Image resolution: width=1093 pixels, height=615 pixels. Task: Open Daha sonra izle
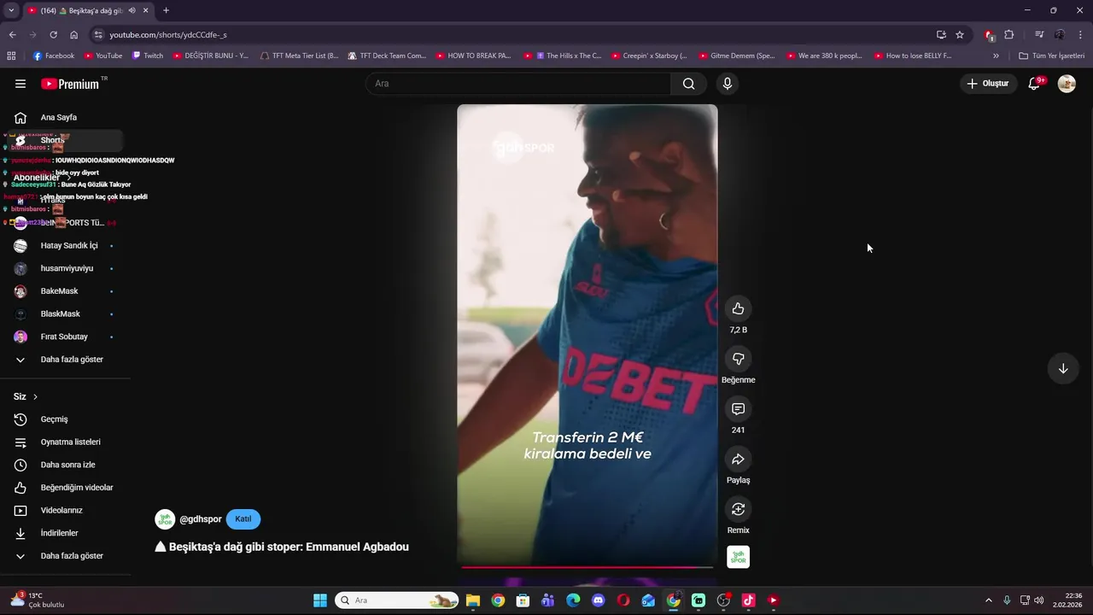point(65,465)
